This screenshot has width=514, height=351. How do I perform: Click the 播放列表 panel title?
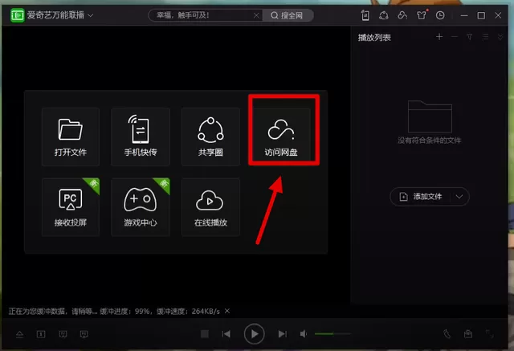[374, 38]
